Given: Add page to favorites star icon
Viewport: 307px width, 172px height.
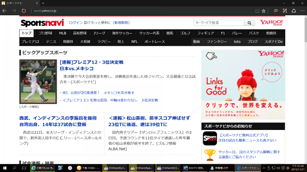Looking at the screenshot, I should pos(264,11).
